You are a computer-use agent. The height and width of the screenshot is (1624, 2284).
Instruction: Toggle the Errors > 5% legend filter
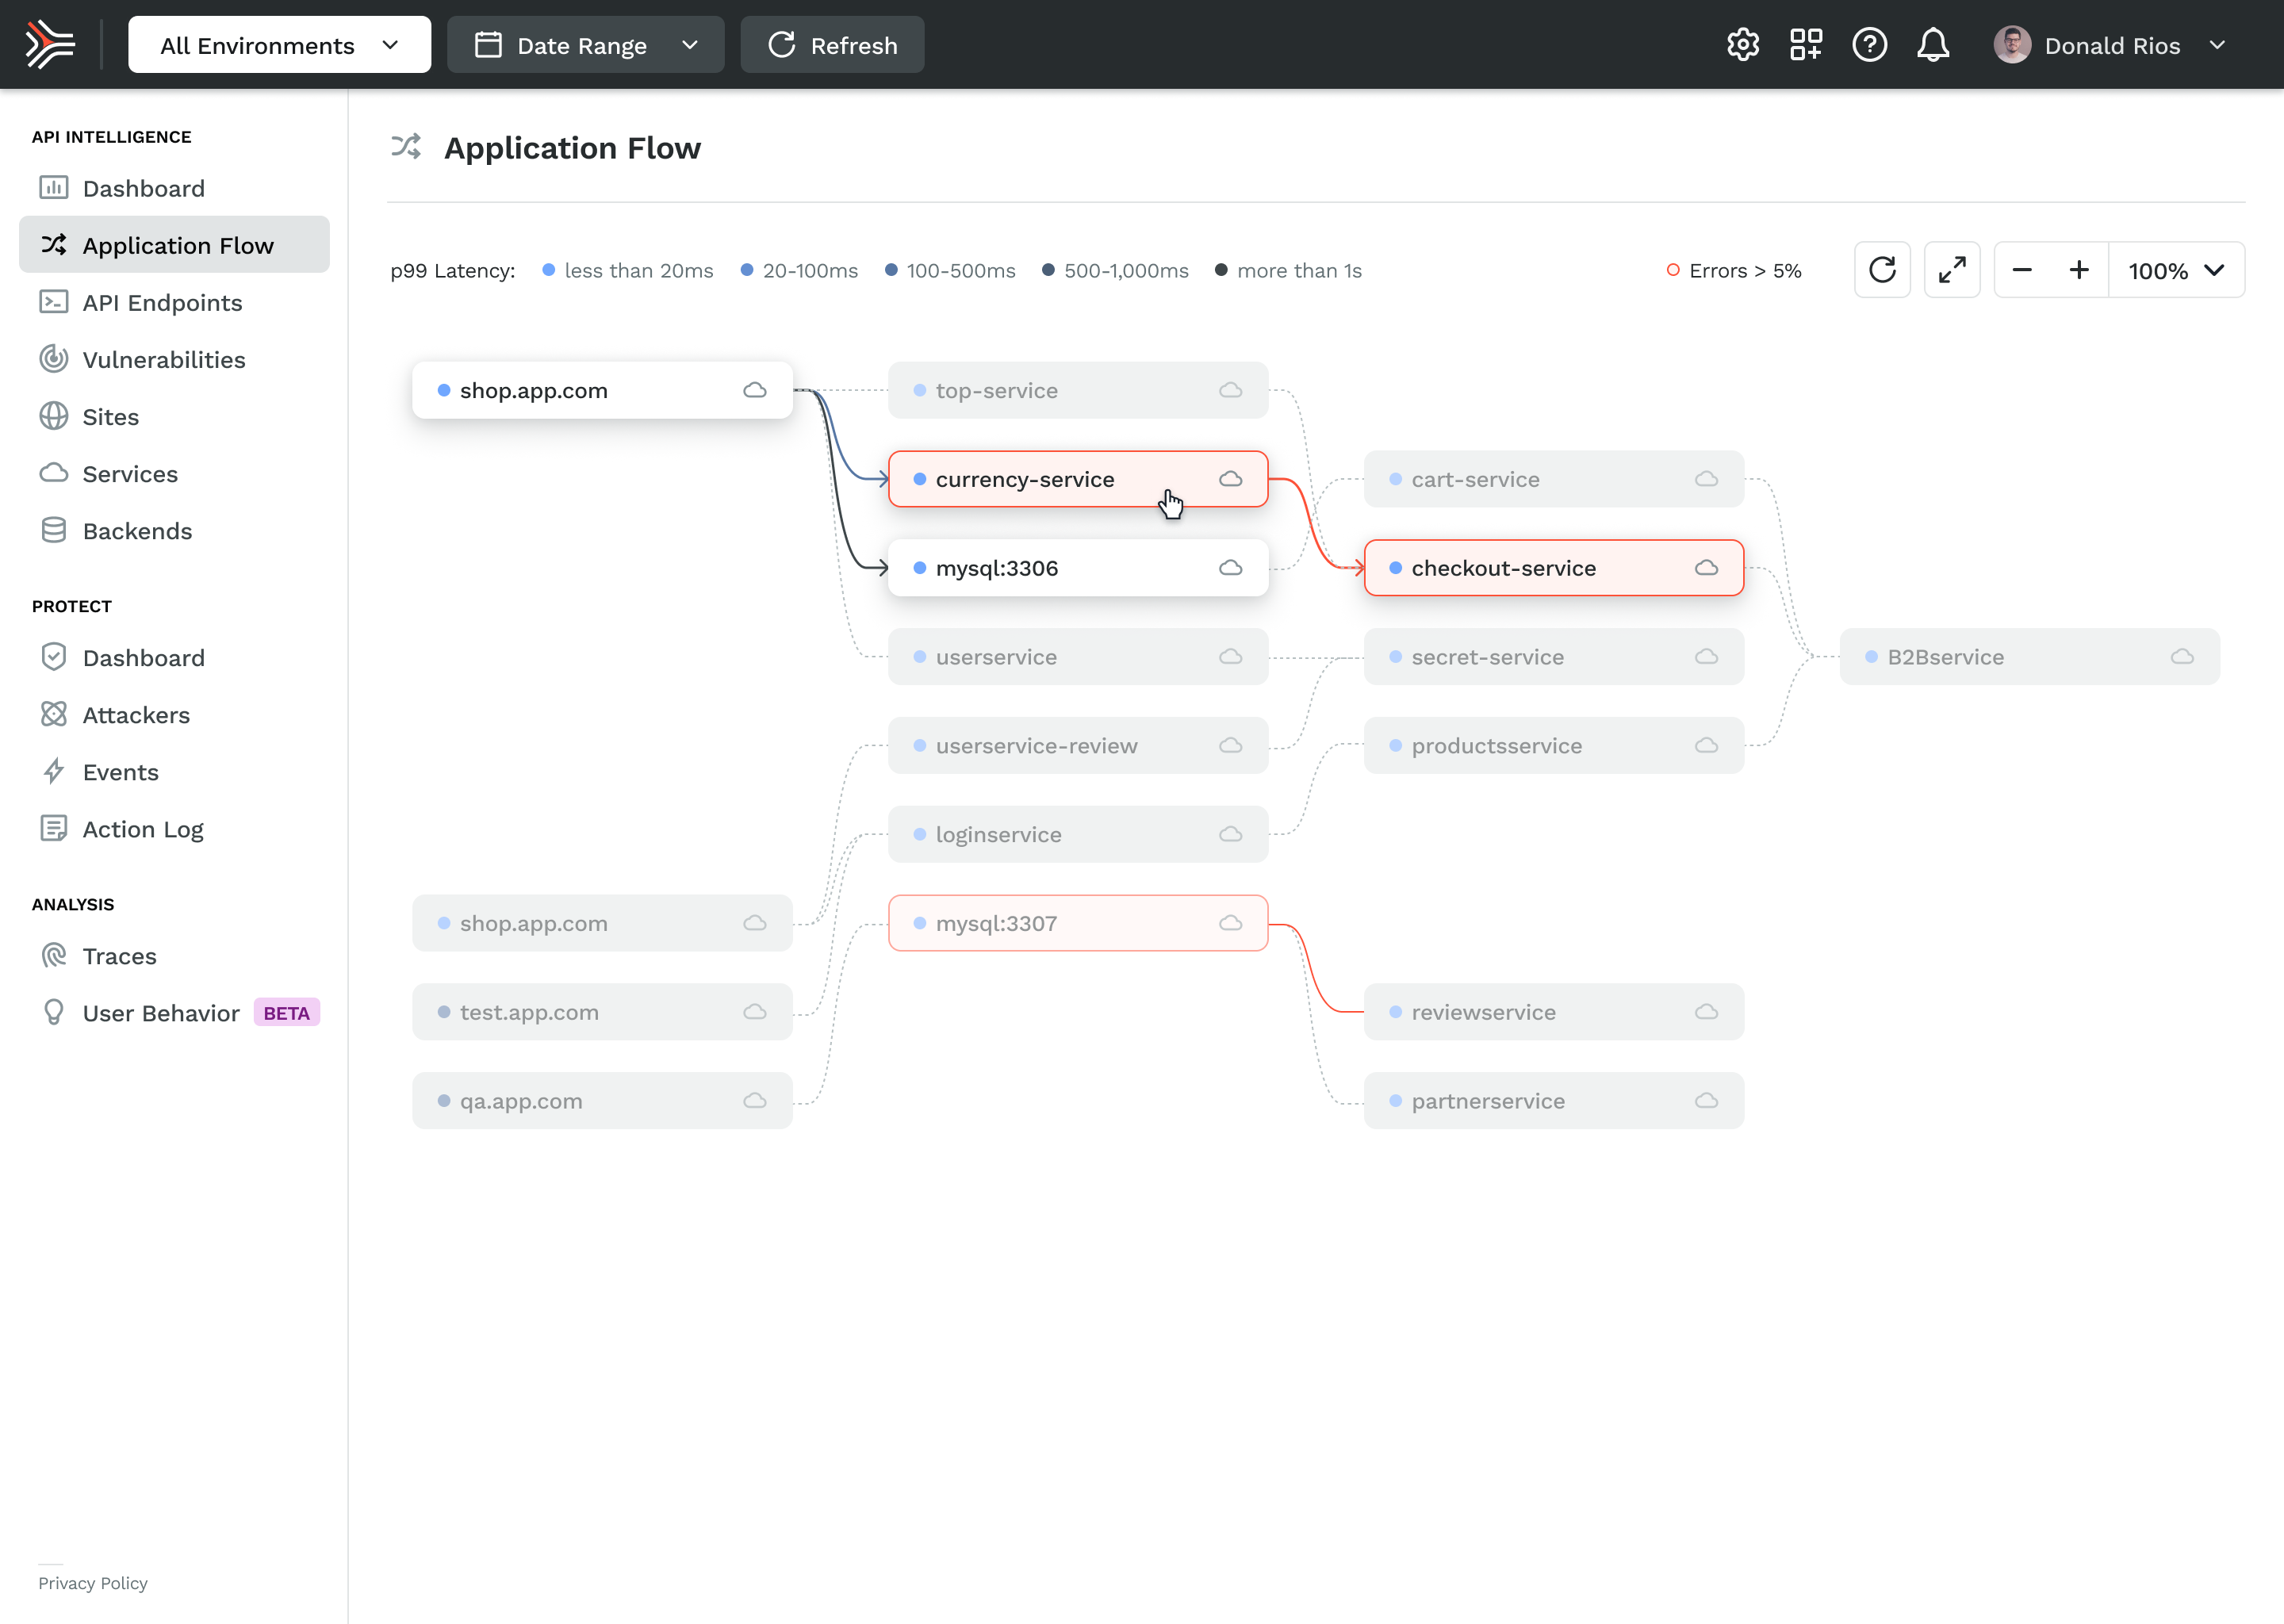pyautogui.click(x=1733, y=271)
